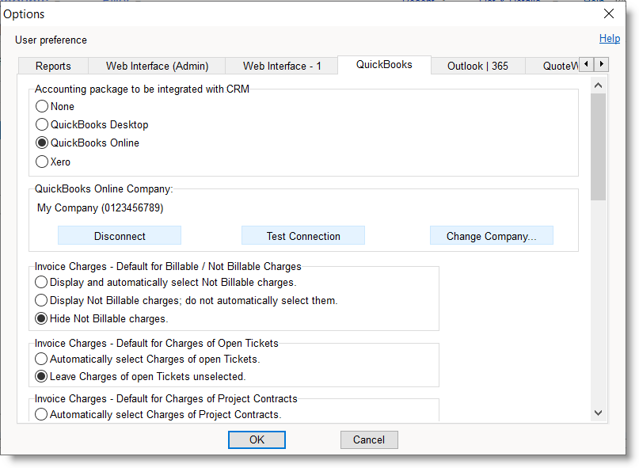Choose Display Not Billable charges without auto-select
Viewport: 639px width, 468px height.
click(42, 300)
